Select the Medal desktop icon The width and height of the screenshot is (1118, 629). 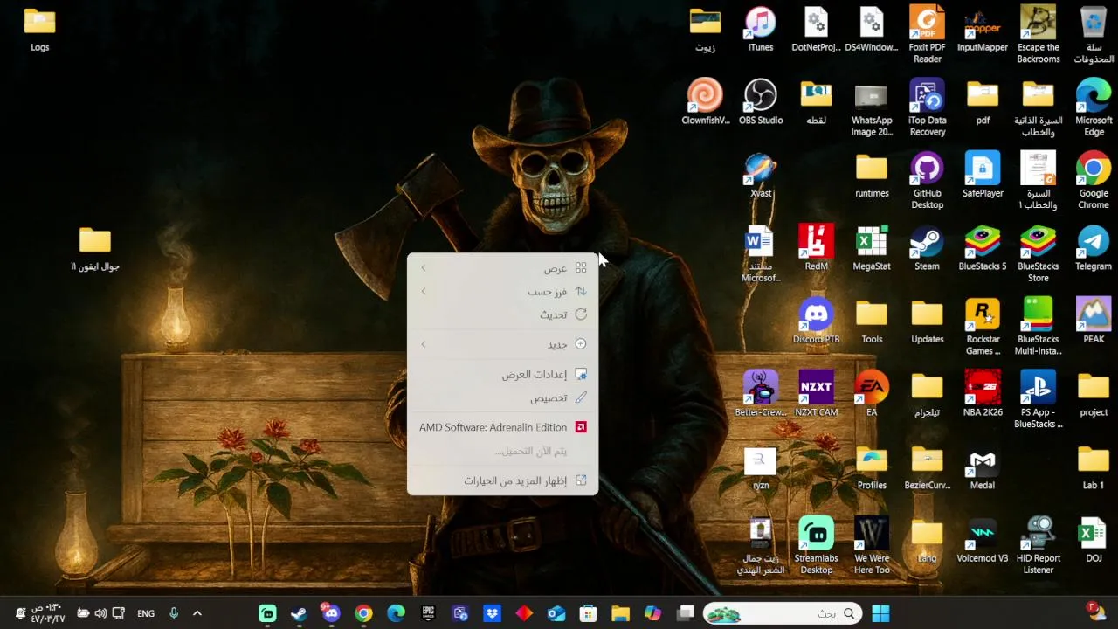[x=983, y=467]
